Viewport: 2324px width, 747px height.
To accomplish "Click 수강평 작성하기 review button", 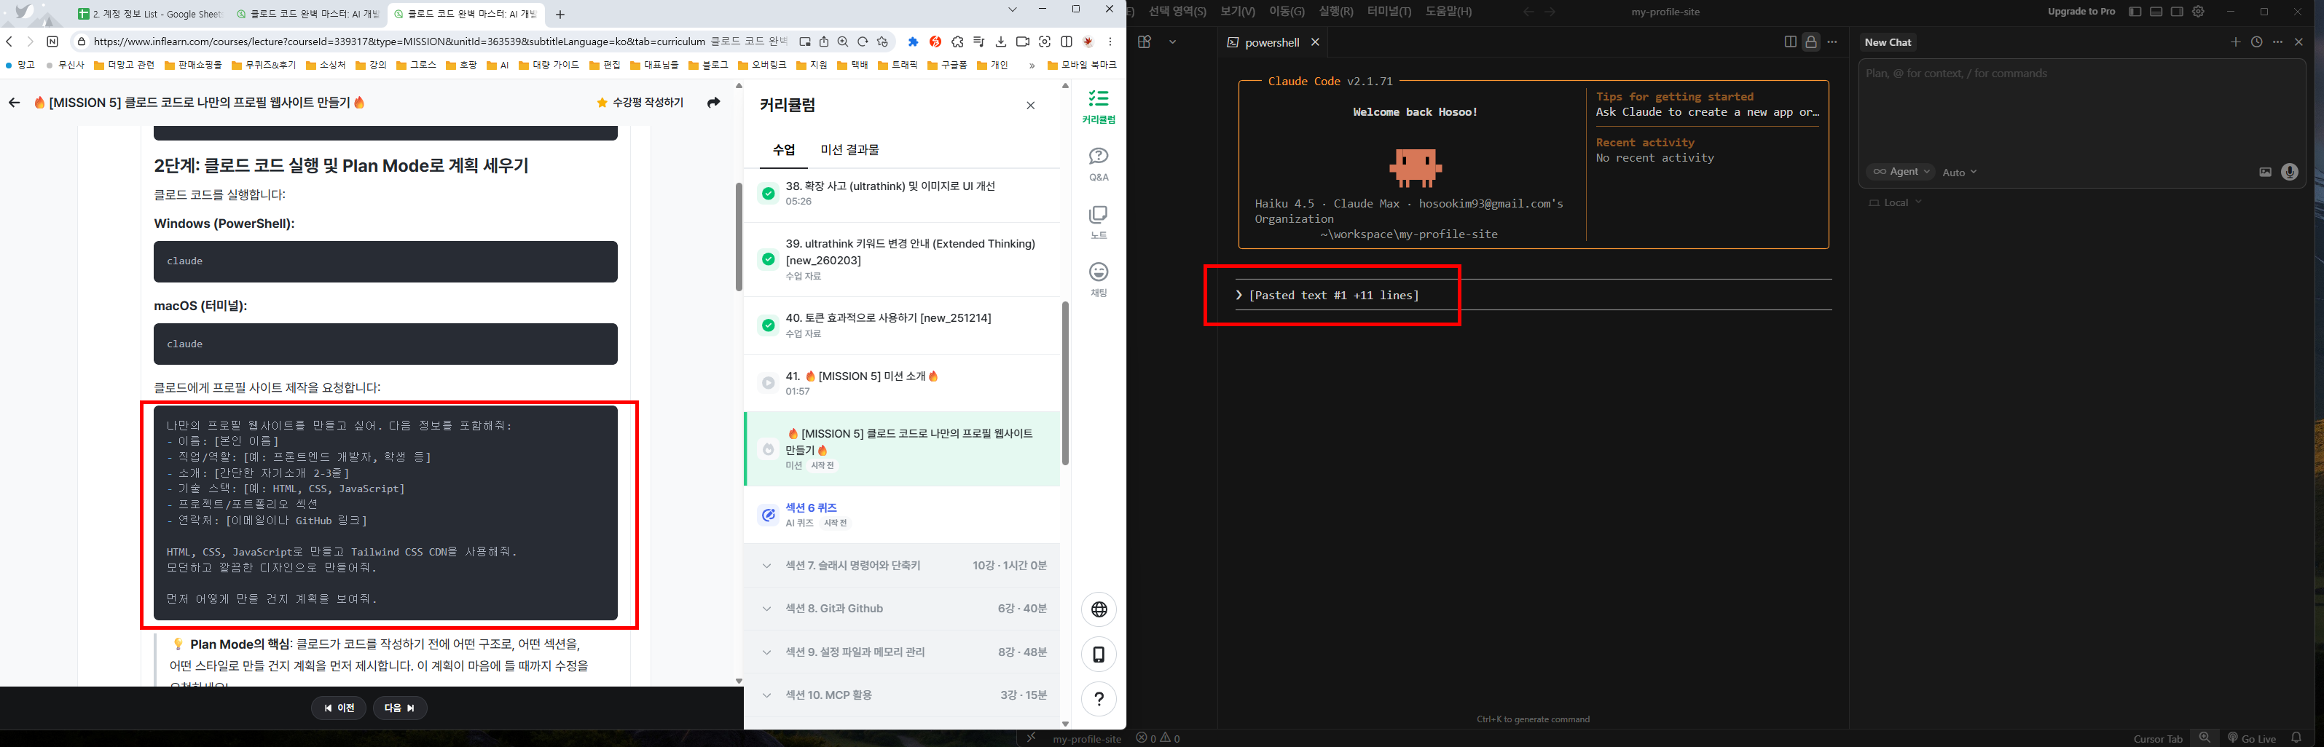I will point(640,103).
